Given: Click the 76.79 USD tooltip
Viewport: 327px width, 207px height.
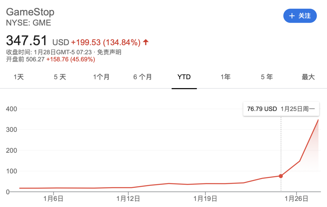Looking at the screenshot, I should tap(281, 109).
